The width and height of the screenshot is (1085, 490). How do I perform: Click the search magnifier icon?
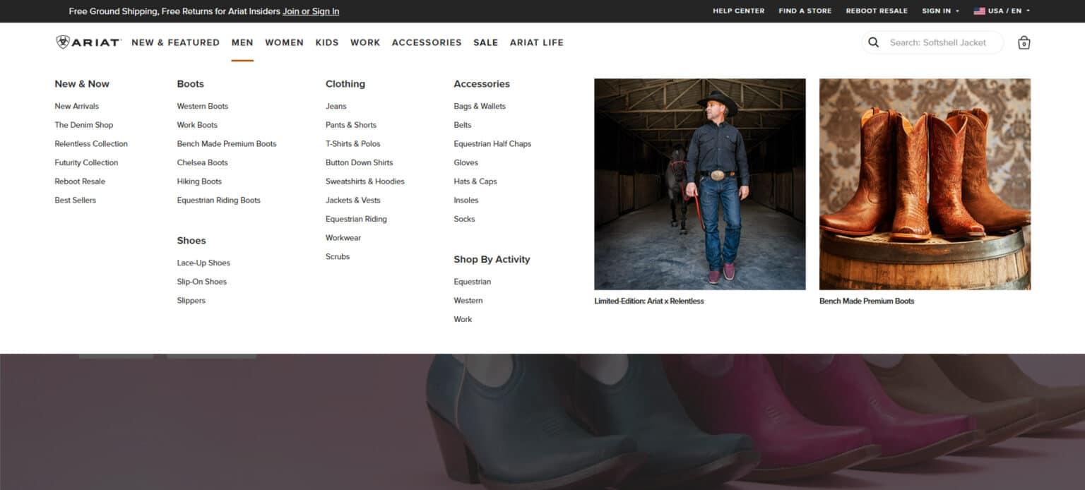coord(874,42)
